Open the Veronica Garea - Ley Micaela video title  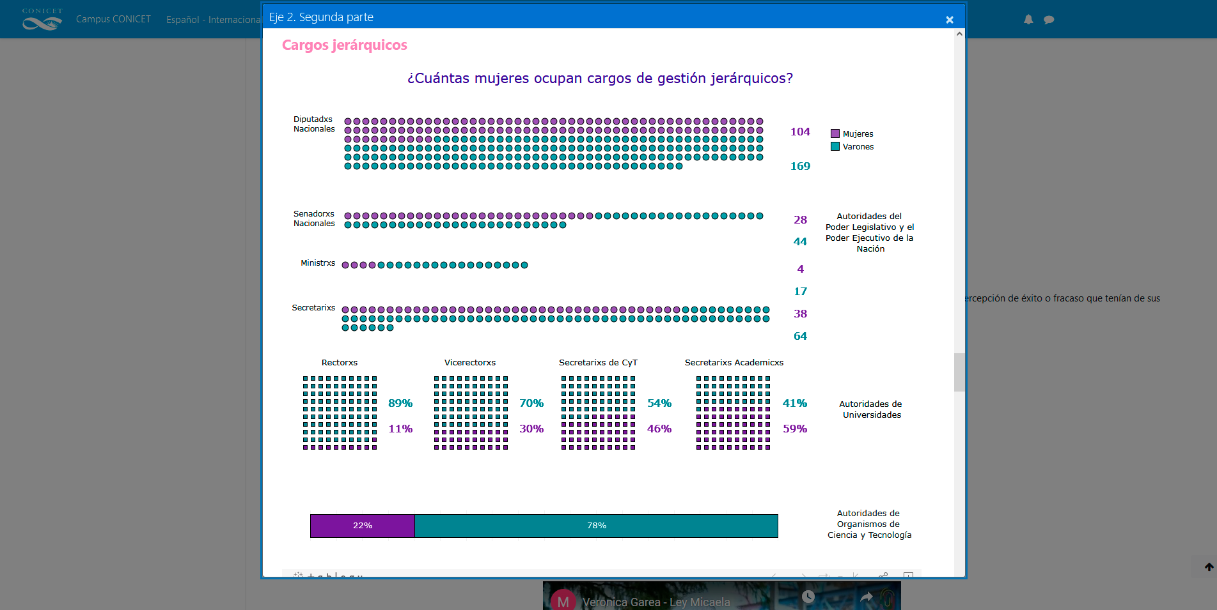pyautogui.click(x=656, y=602)
